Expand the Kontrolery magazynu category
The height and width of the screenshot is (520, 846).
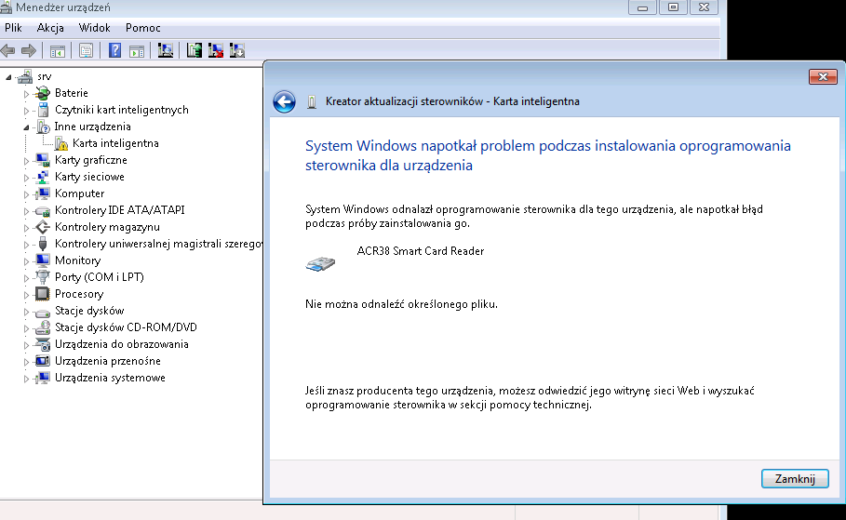coord(26,228)
